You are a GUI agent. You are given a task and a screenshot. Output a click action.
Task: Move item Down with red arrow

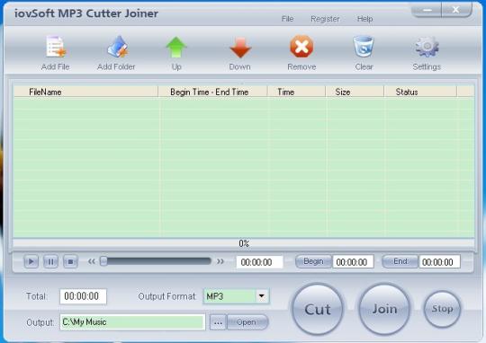240,48
